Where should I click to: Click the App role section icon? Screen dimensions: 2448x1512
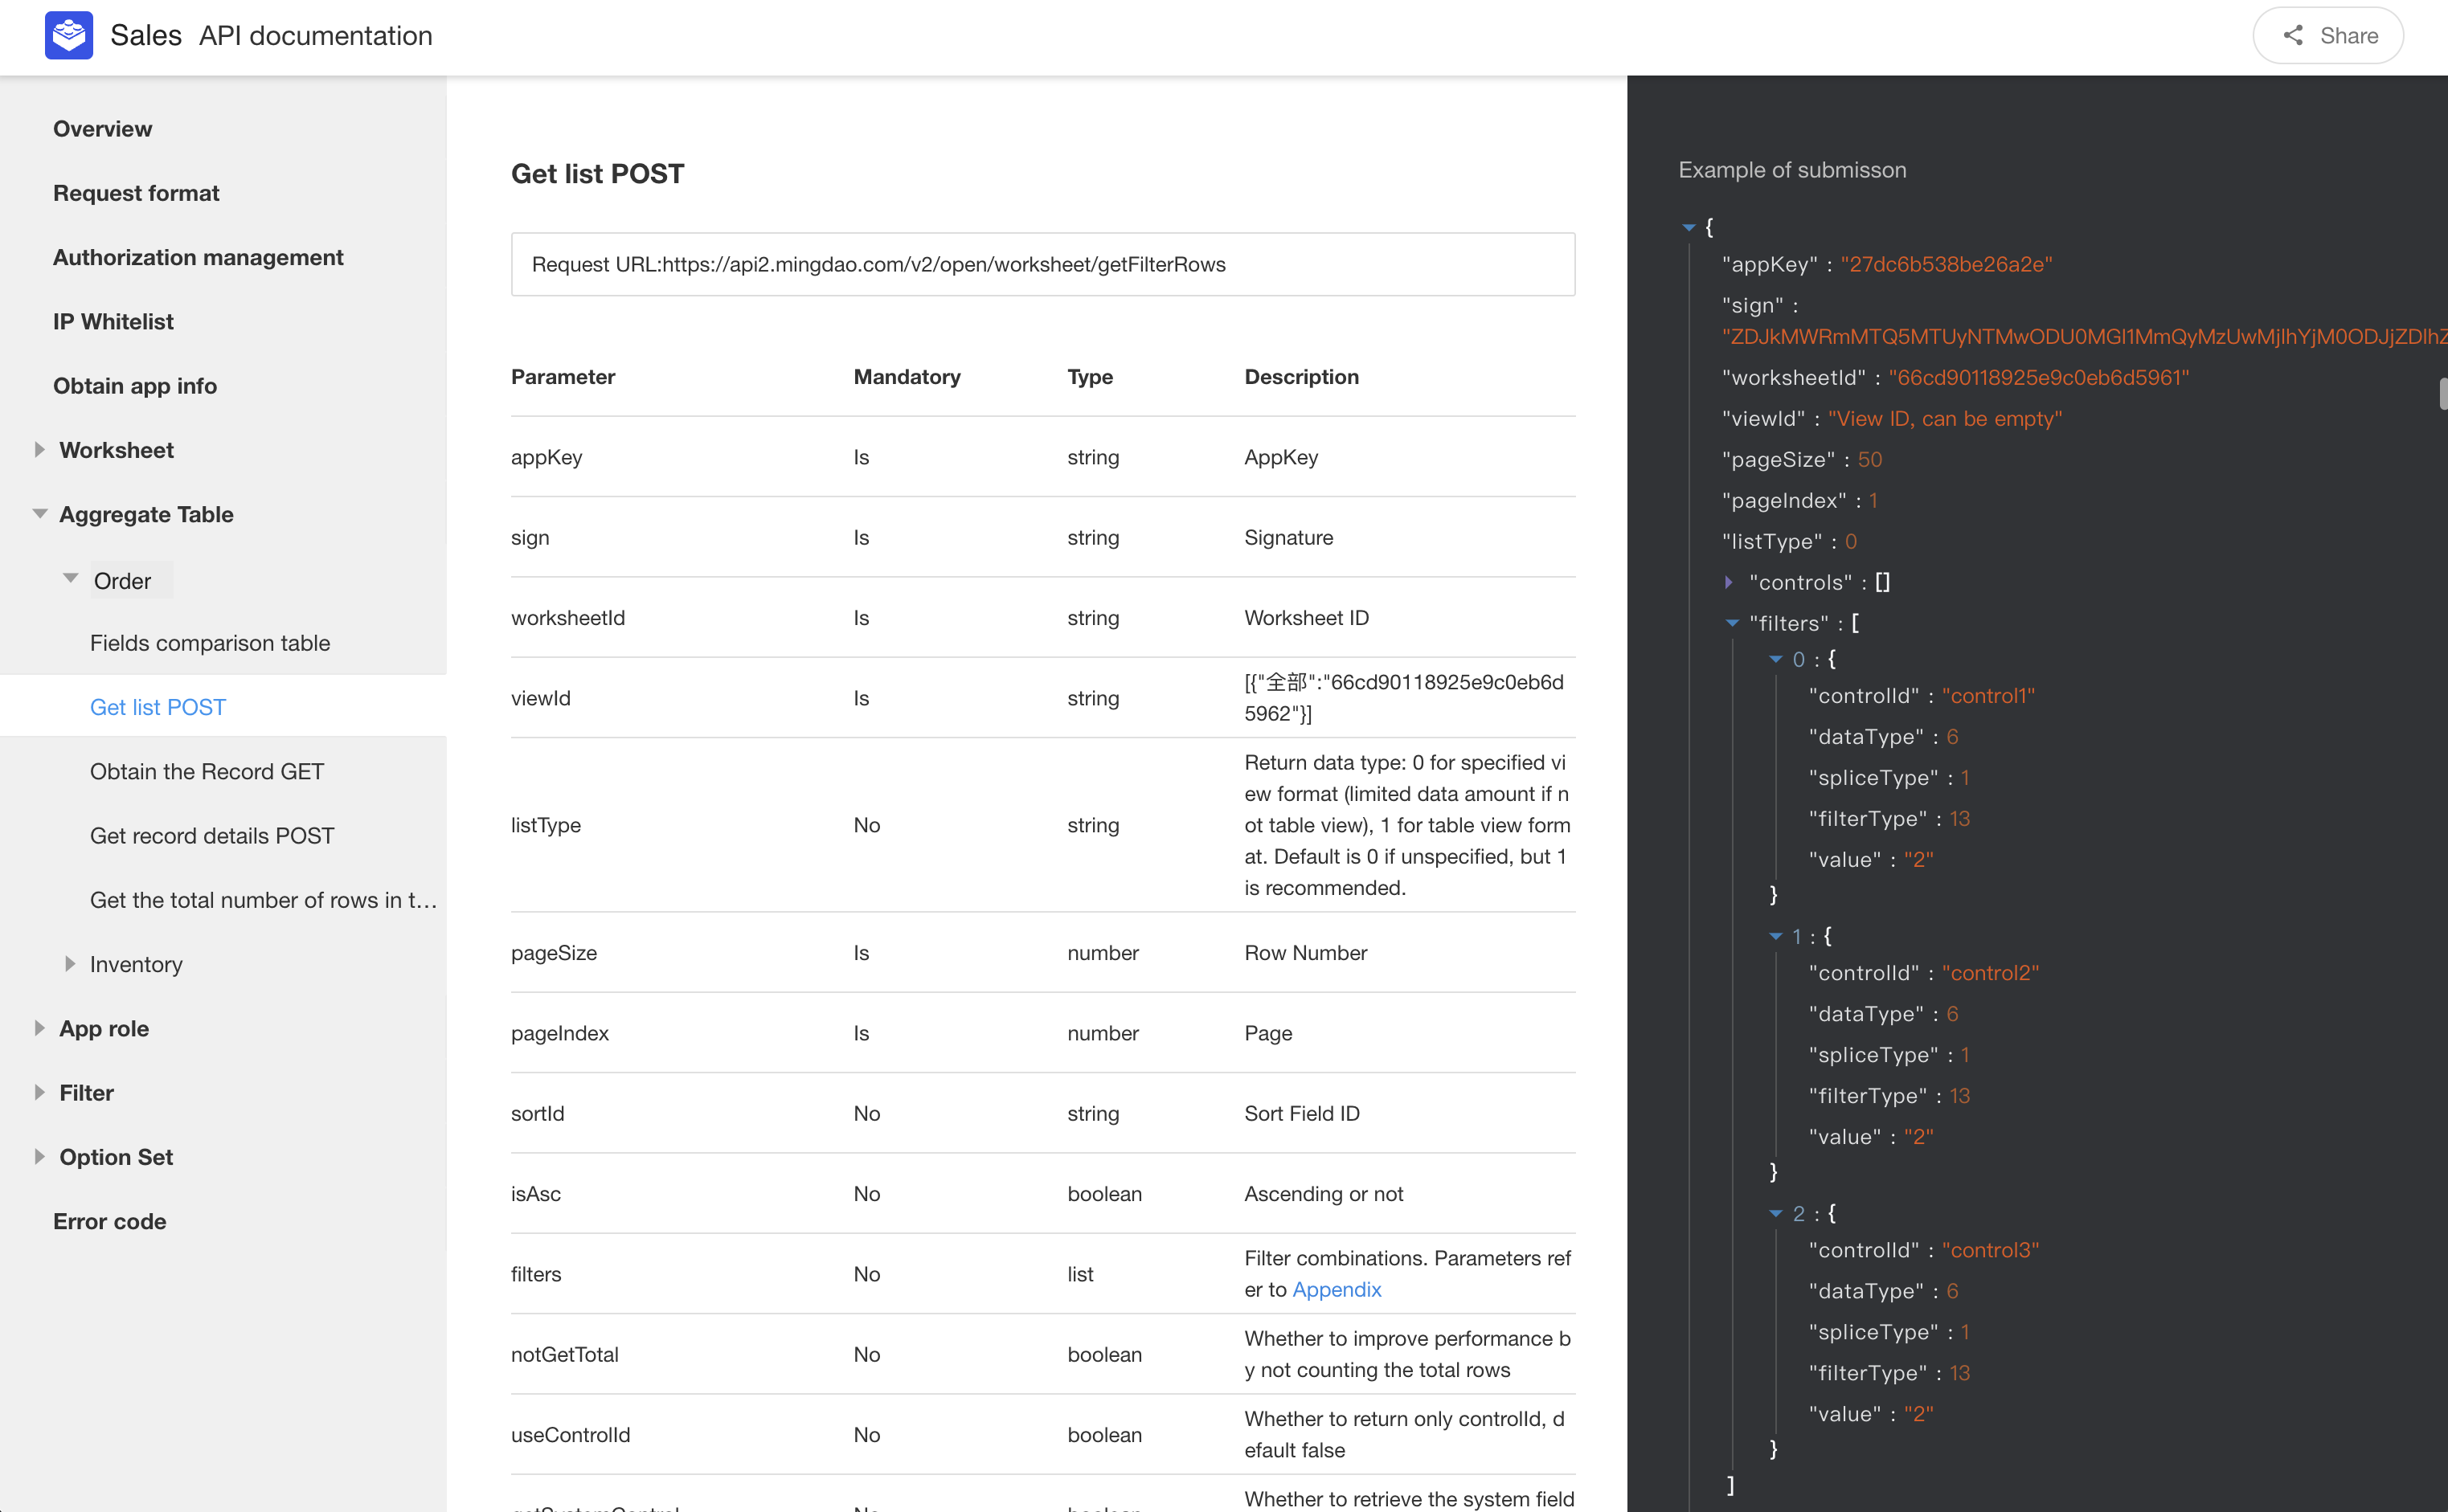(x=39, y=1028)
